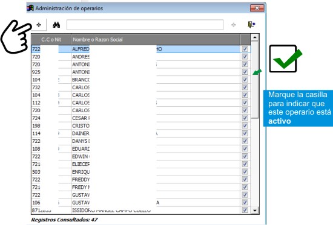Uncheck active checkbox for ANDRES row

tap(245, 57)
